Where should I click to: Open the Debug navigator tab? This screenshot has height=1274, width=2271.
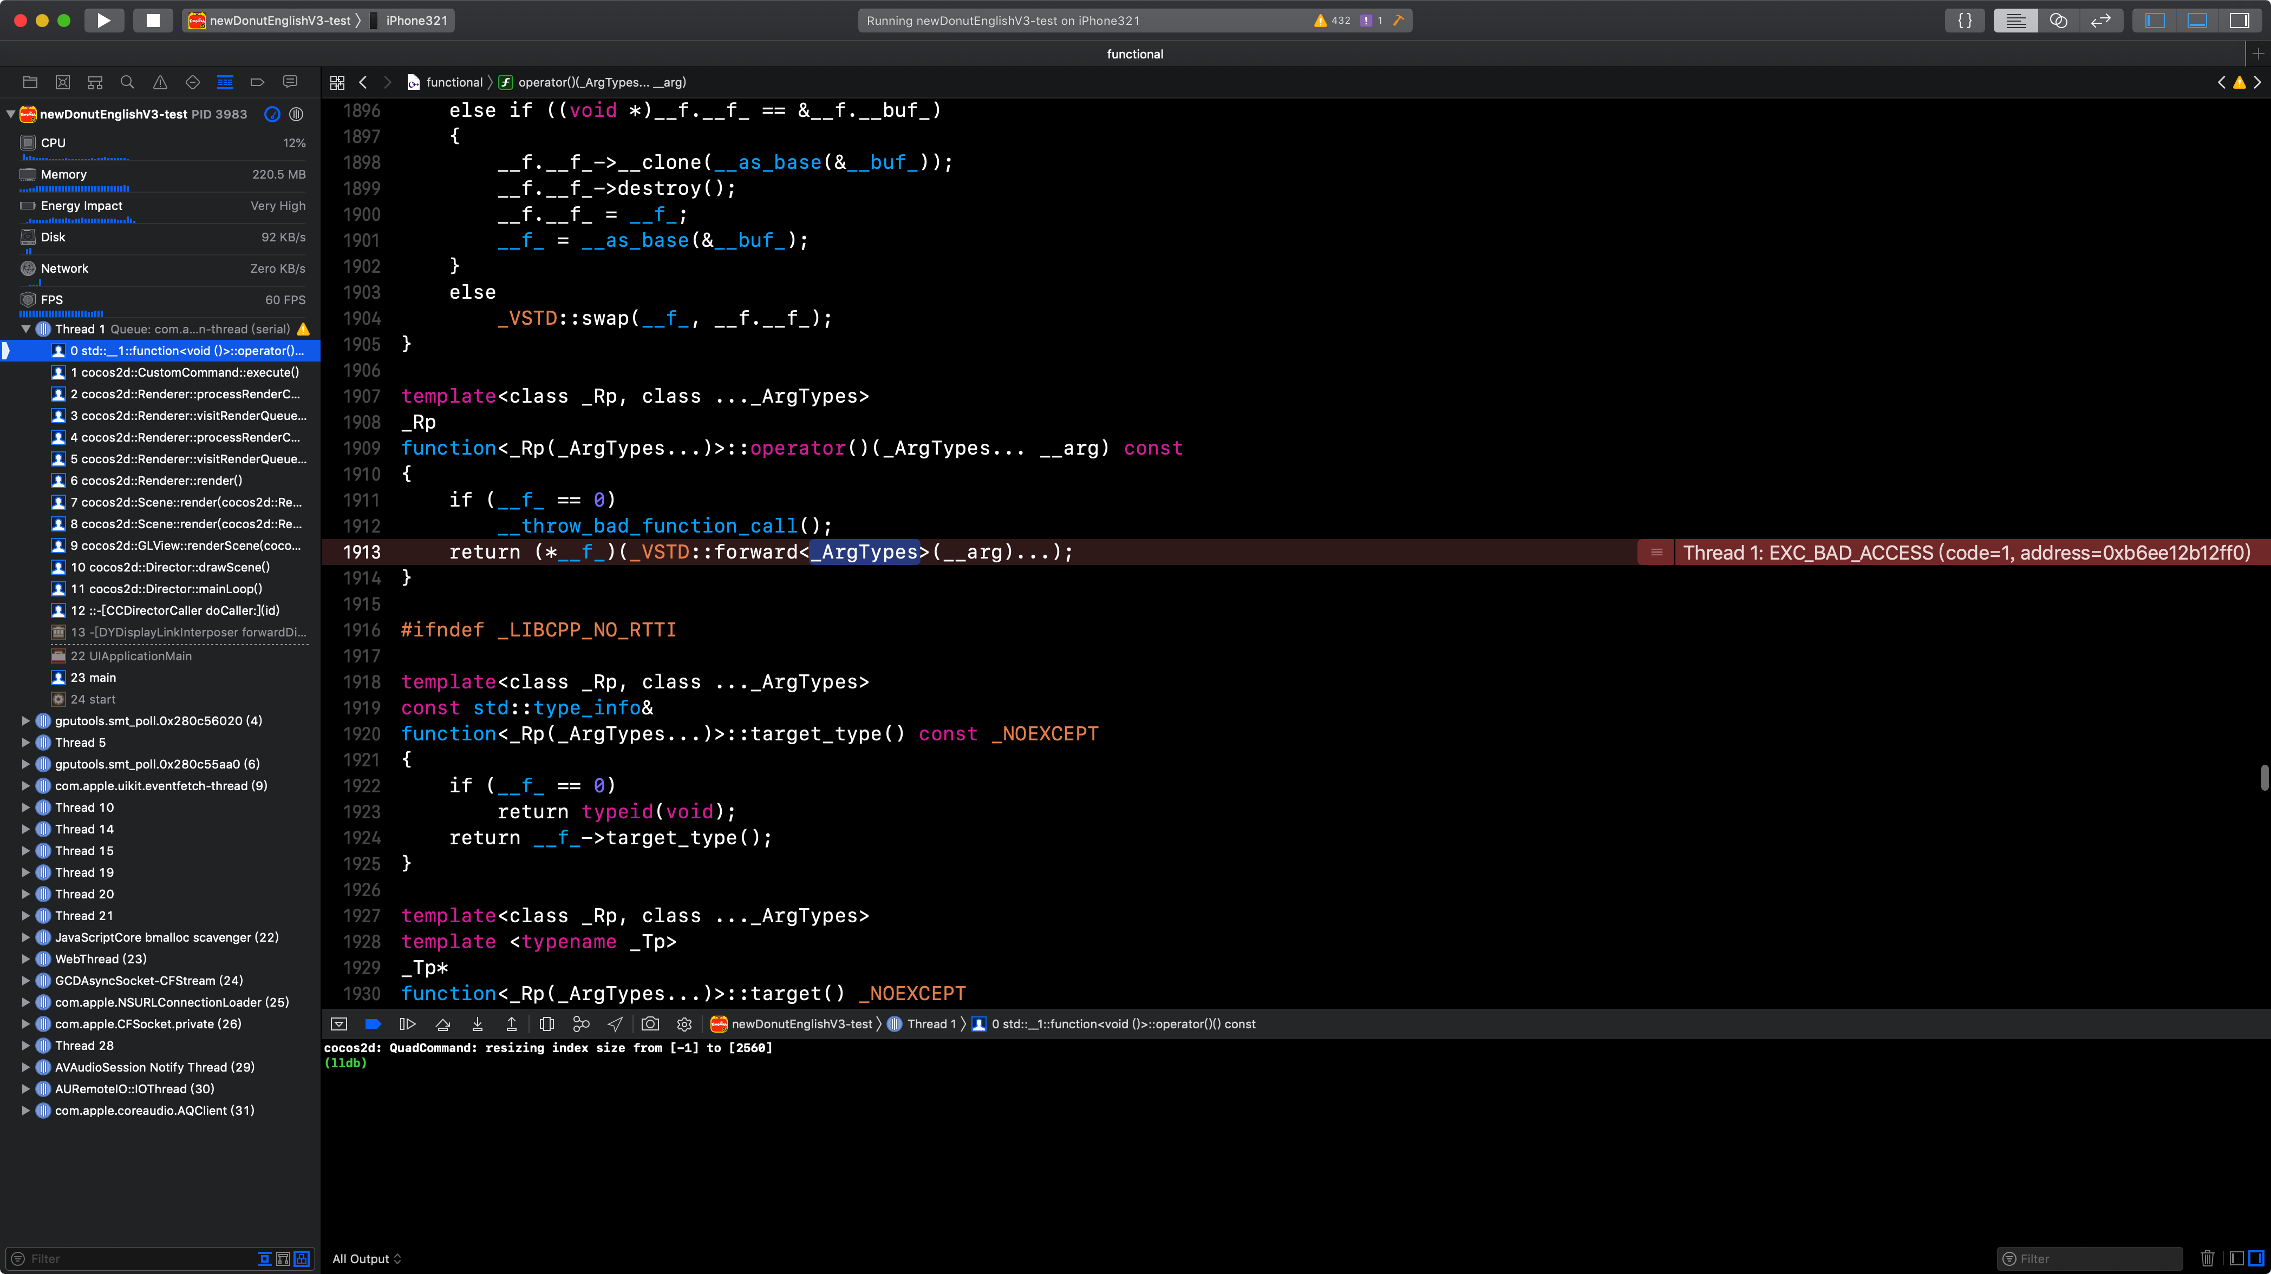tap(225, 82)
